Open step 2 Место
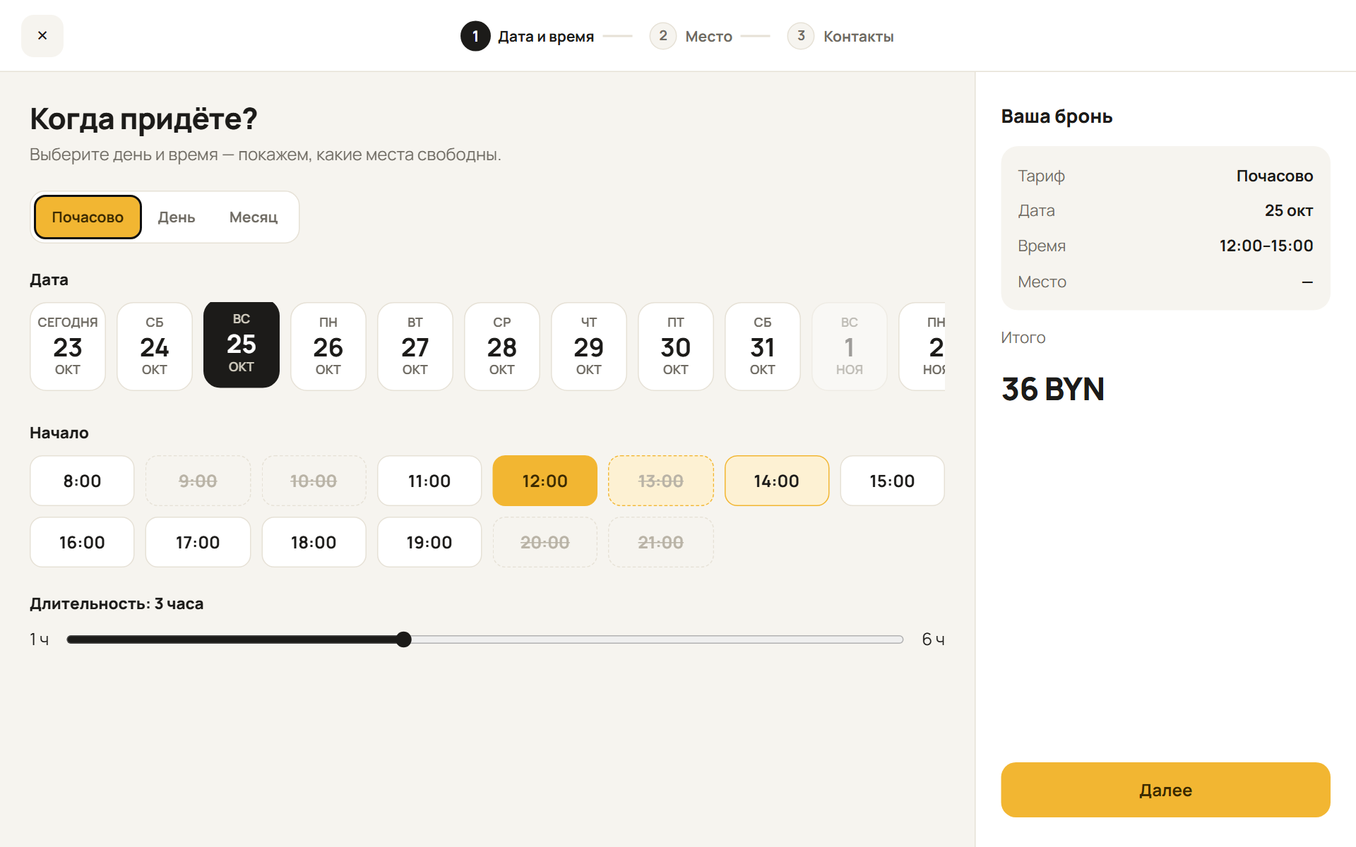Screen dimensions: 1356x847 click(691, 36)
